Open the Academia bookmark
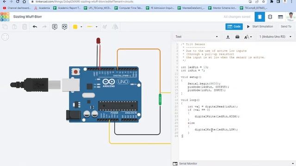This screenshot has width=296, height=166. pos(42,8)
